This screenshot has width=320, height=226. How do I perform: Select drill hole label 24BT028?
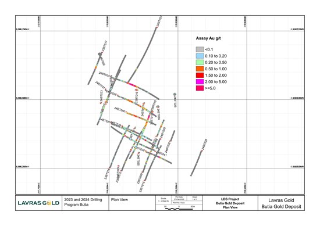point(205,145)
